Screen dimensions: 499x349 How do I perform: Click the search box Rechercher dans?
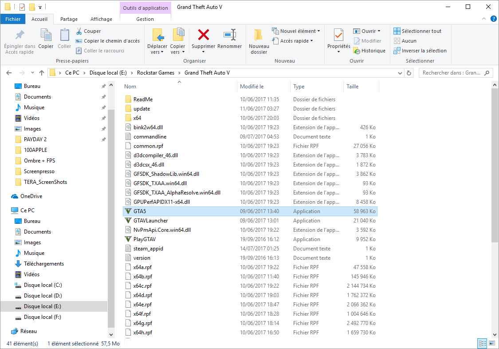click(456, 73)
